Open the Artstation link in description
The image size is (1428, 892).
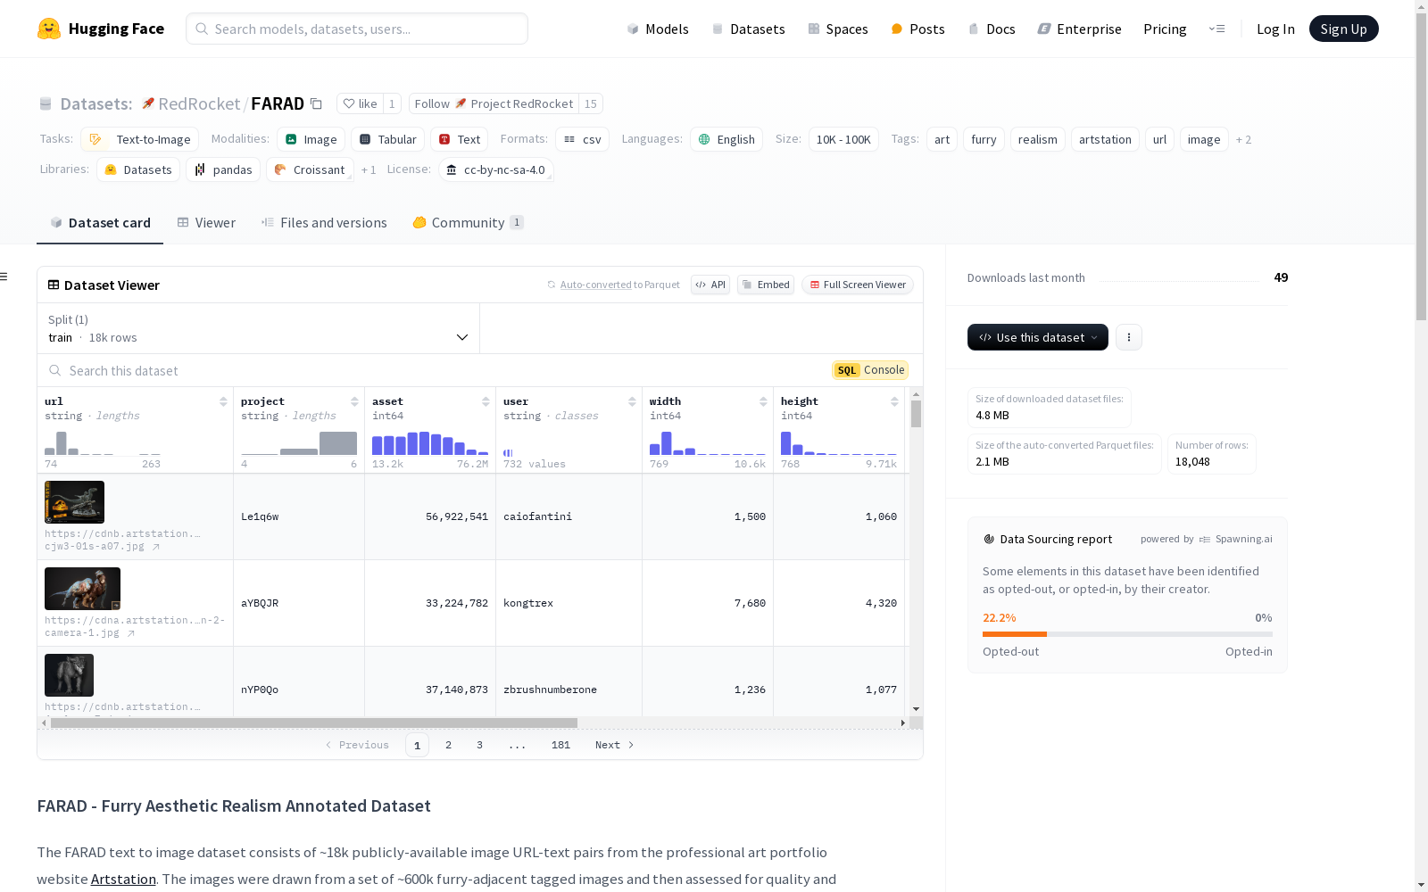pos(123,879)
